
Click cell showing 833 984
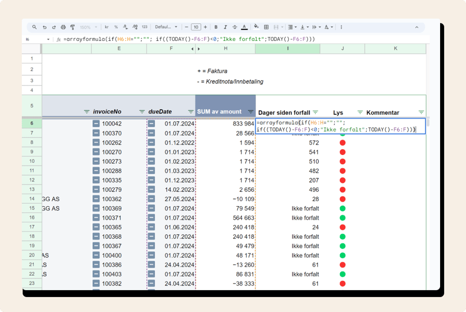point(226,123)
